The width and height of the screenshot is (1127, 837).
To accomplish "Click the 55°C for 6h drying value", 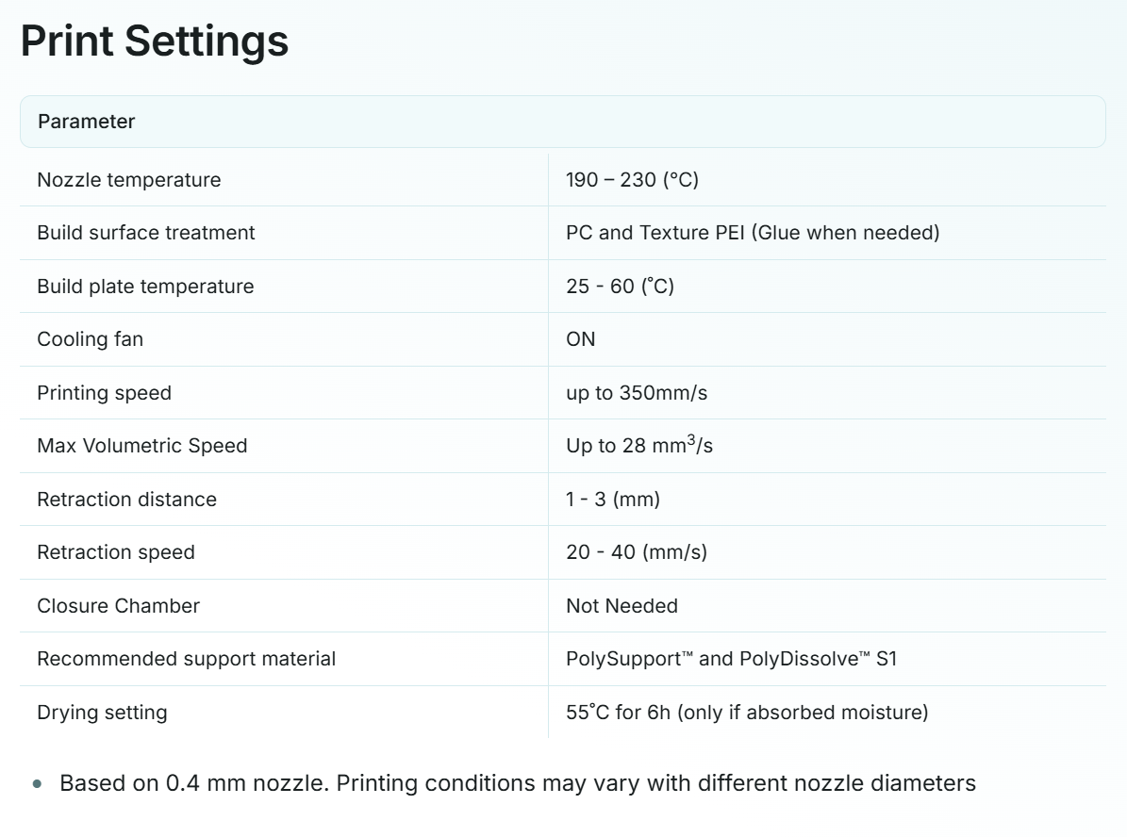I will click(747, 713).
